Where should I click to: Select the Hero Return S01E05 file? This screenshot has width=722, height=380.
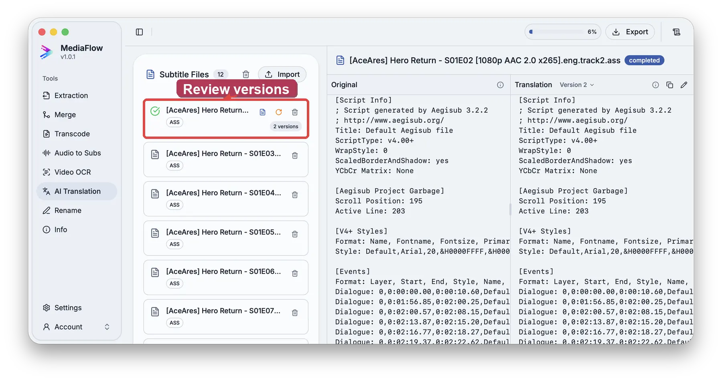coord(226,238)
